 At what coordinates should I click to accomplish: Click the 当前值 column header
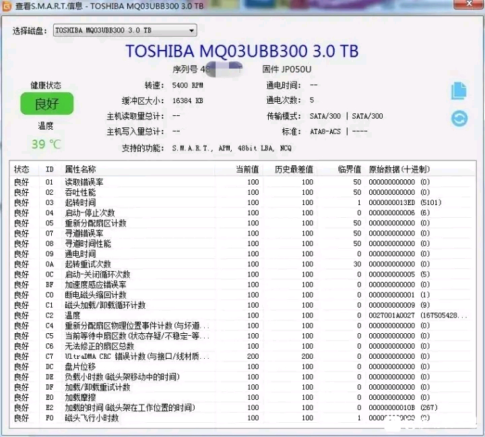point(247,169)
